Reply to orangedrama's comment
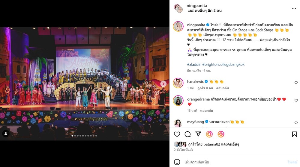300x167 pixels. point(206,110)
